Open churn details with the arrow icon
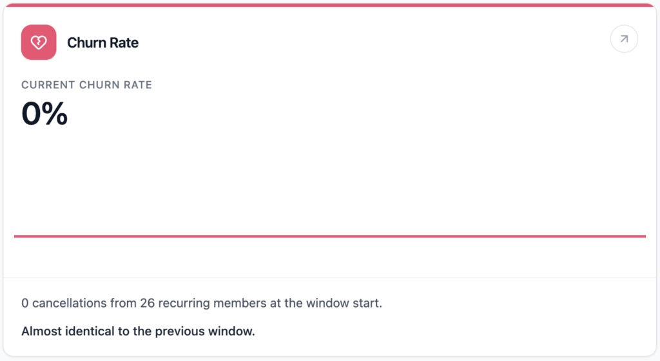Screen dimensions: 660x361 pos(624,39)
